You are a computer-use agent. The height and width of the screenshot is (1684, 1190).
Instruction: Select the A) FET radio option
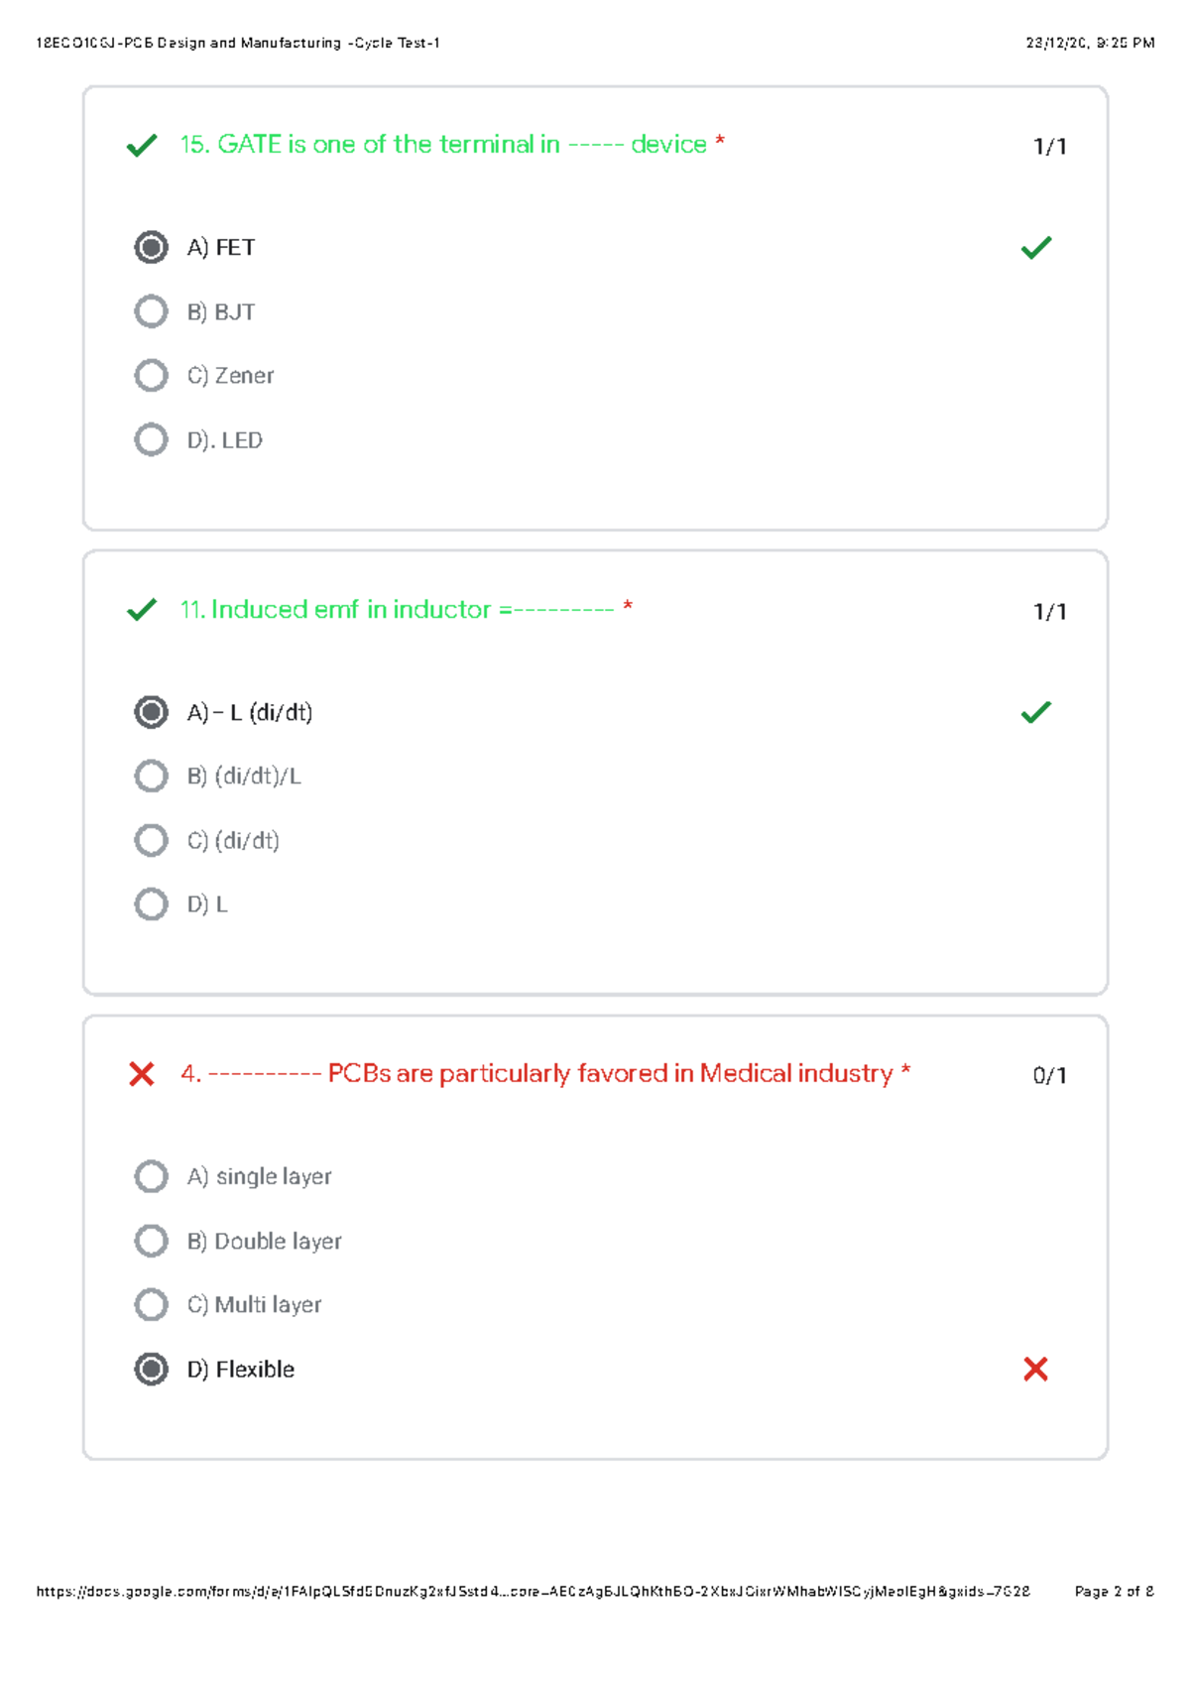point(151,247)
